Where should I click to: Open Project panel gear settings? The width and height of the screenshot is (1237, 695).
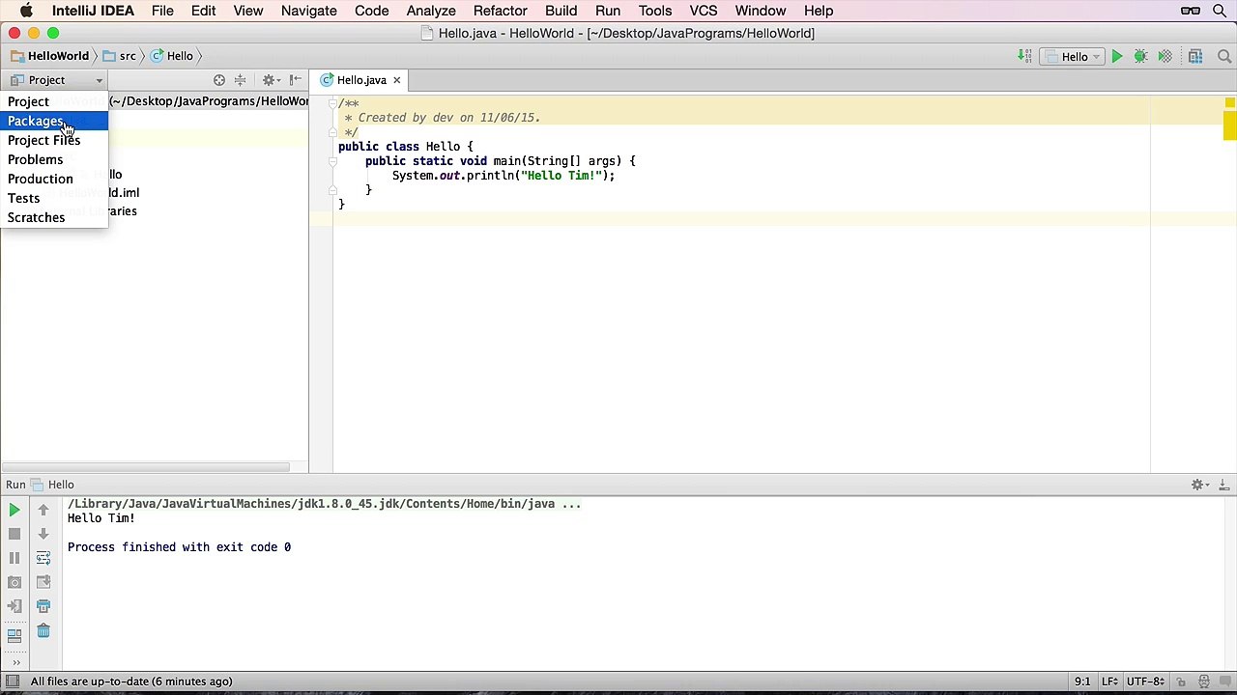[271, 80]
